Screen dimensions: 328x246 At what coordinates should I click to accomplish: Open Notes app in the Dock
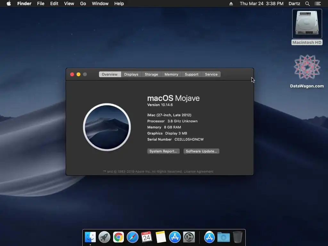pos(161,237)
